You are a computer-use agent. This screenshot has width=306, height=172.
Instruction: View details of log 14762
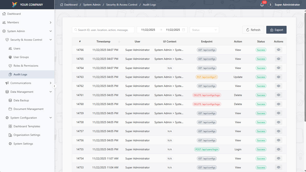coord(278,86)
